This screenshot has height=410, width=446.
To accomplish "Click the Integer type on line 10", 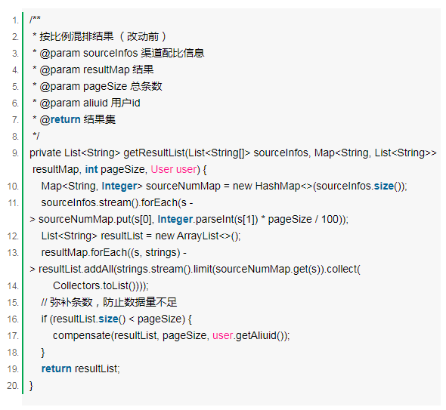I will point(119,186).
